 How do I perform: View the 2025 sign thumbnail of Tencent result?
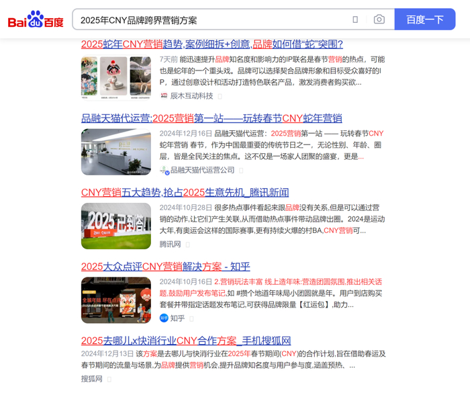116,226
